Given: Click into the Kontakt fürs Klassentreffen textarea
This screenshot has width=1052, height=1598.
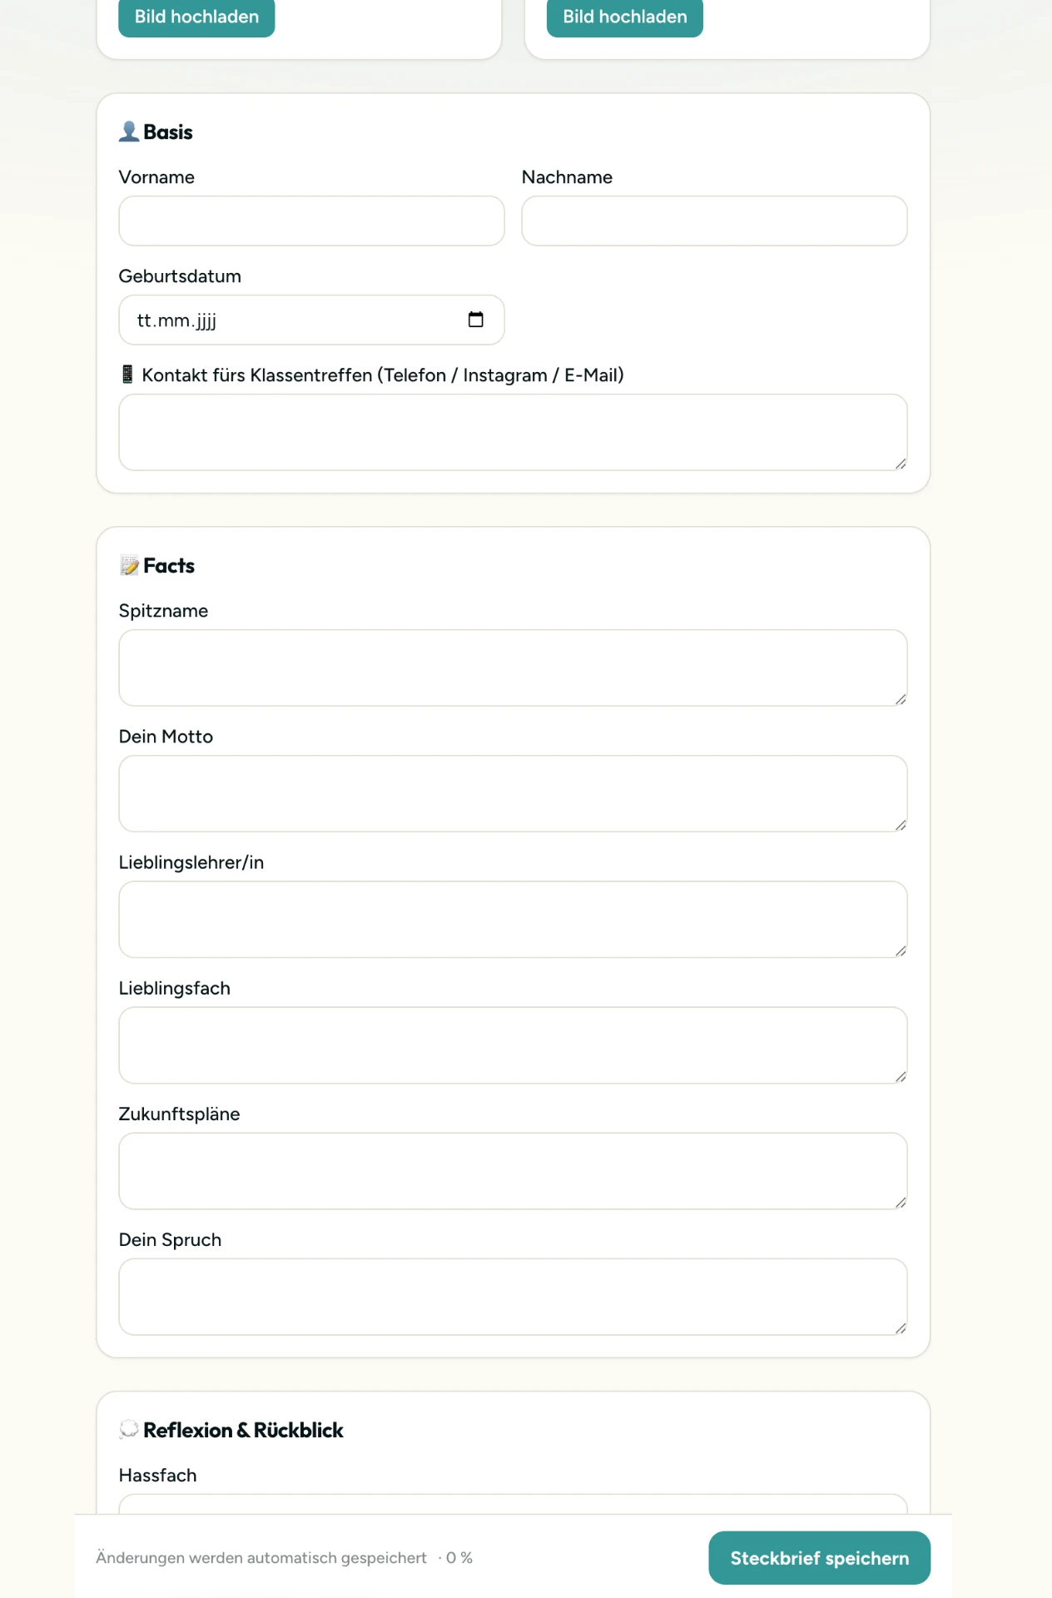Looking at the screenshot, I should point(513,432).
